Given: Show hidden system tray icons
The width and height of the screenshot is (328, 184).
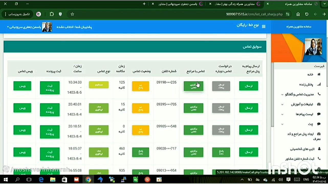Looking at the screenshot, I should [242, 180].
